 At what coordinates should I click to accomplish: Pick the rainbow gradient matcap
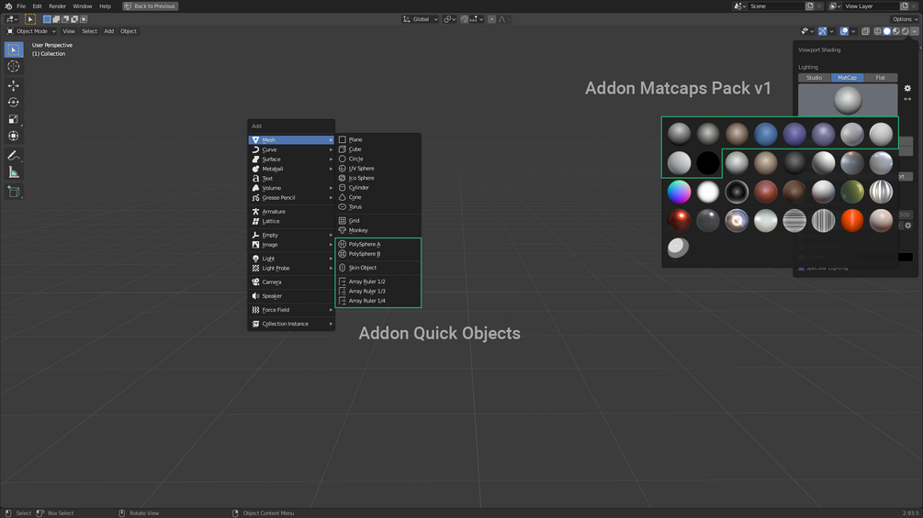coord(679,192)
